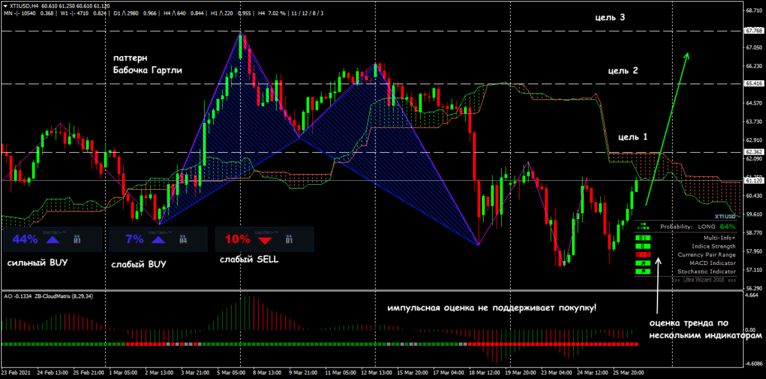The image size is (766, 379).
Task: Click the H1 timeframe icon in the 44% panel
Action: click(x=77, y=240)
